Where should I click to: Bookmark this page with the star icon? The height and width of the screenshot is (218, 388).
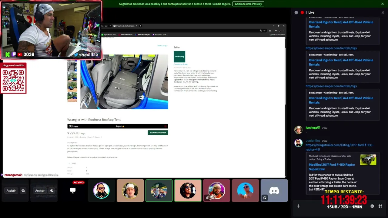(x=264, y=31)
